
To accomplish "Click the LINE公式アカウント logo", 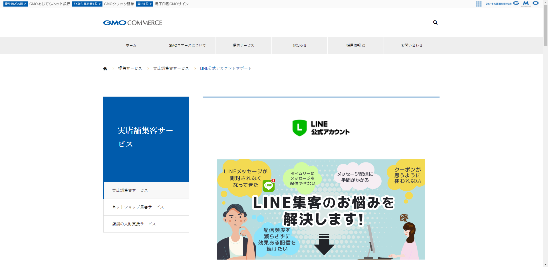I will click(321, 128).
